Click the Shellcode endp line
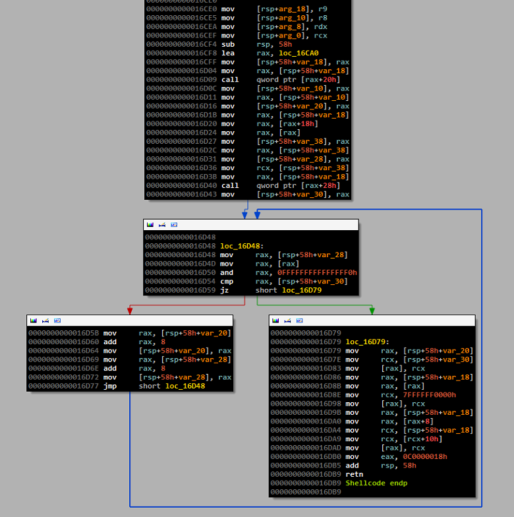 376,483
